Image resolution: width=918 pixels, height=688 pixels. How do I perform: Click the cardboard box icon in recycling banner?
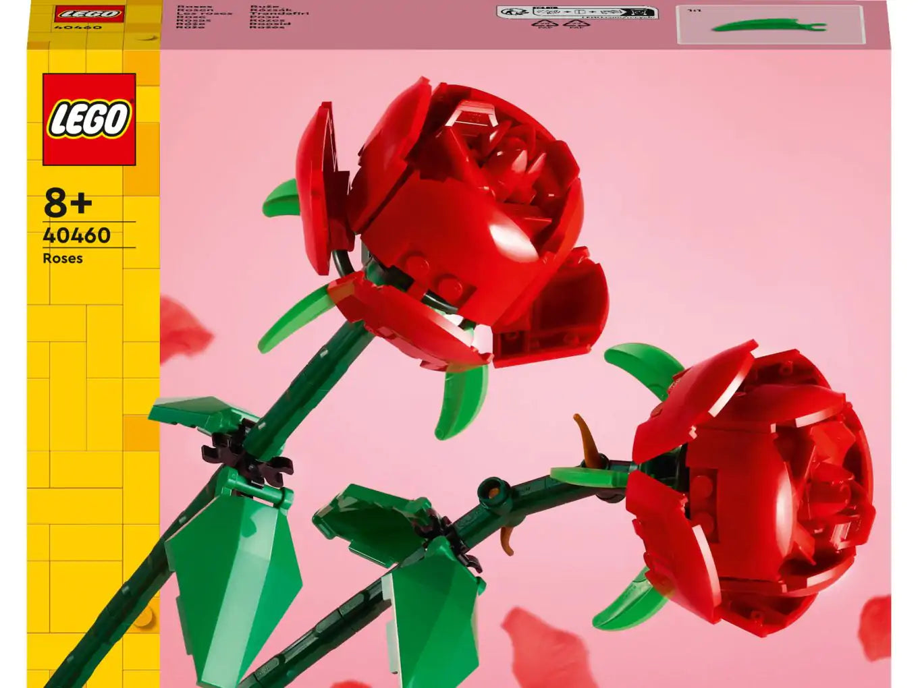(x=580, y=11)
